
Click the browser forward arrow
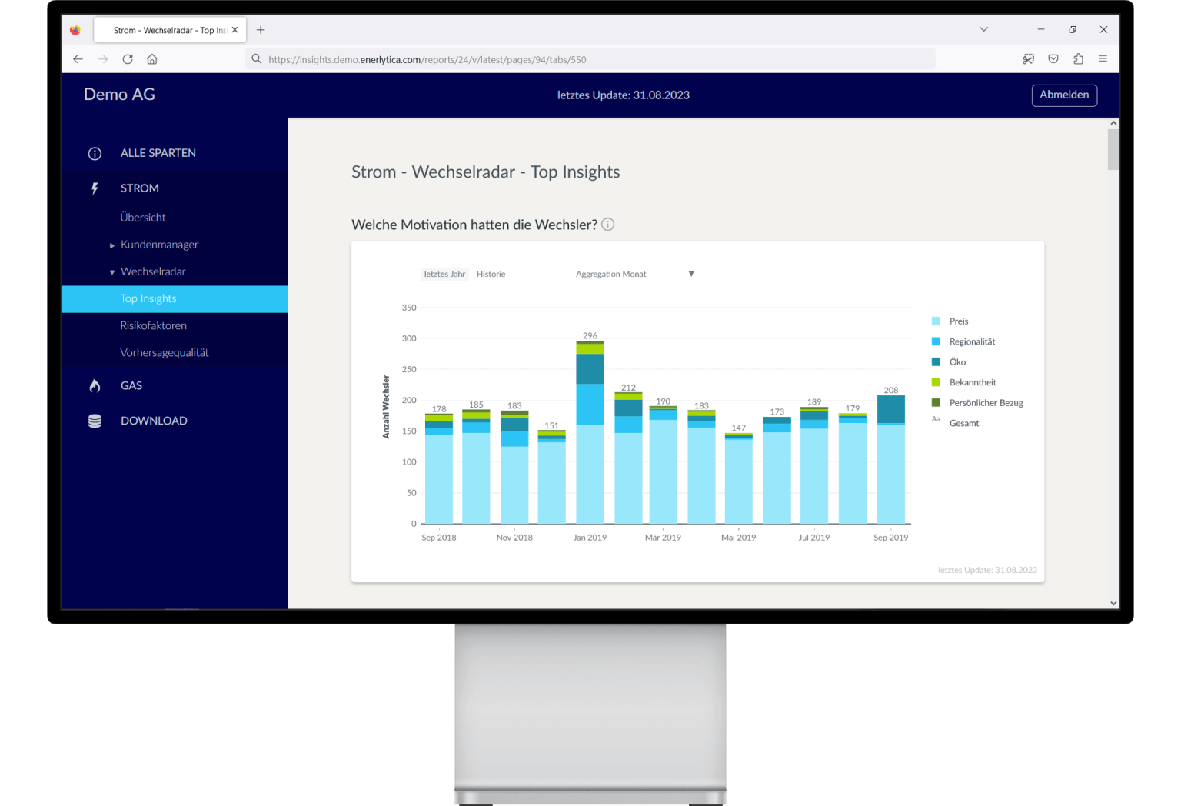(x=103, y=59)
